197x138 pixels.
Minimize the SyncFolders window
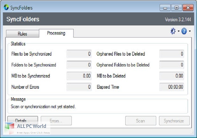[x=165, y=8]
